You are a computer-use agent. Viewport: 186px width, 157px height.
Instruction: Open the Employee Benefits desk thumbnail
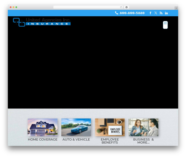click(x=110, y=127)
